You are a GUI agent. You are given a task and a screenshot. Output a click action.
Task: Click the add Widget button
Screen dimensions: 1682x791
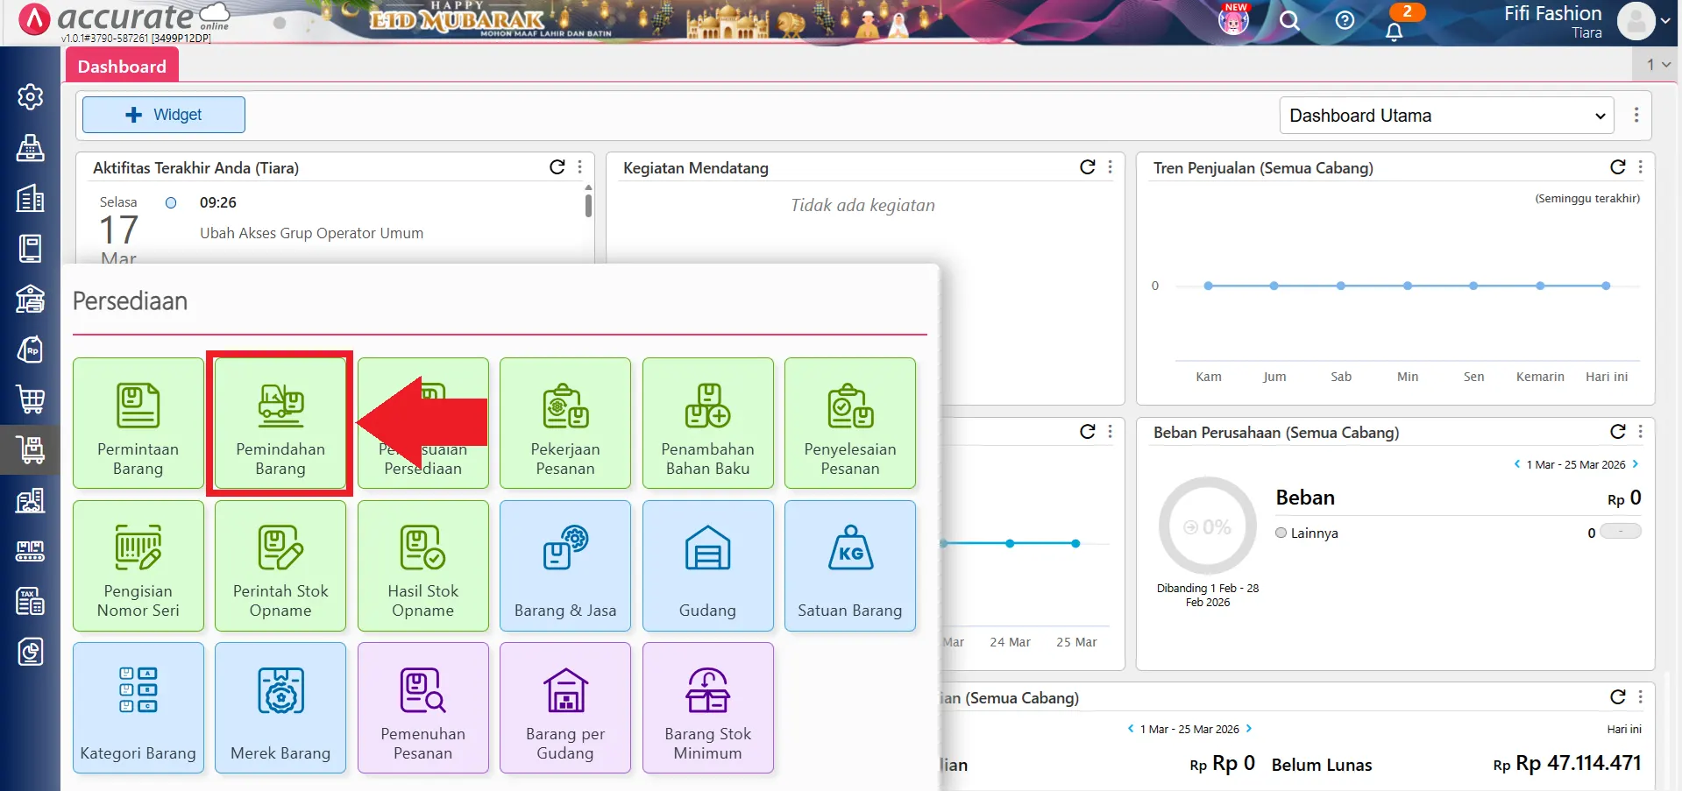[163, 115]
